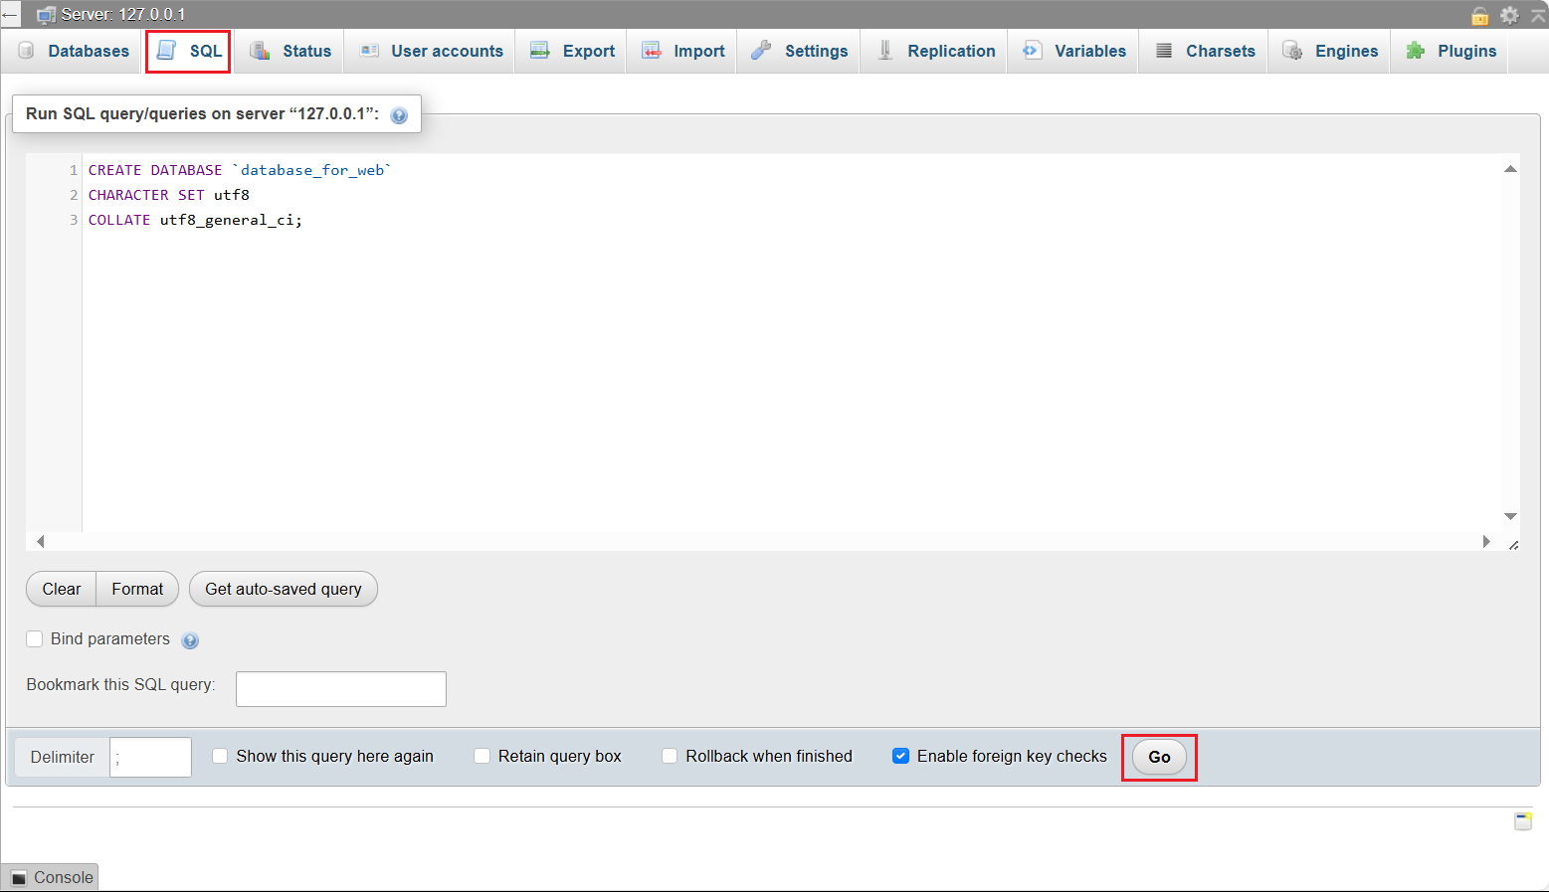Enable the Bind parameters checkbox
The image size is (1549, 892).
coord(35,639)
